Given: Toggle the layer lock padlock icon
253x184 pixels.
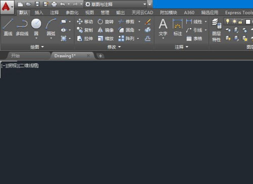Looking at the screenshot, I should [x=241, y=22].
